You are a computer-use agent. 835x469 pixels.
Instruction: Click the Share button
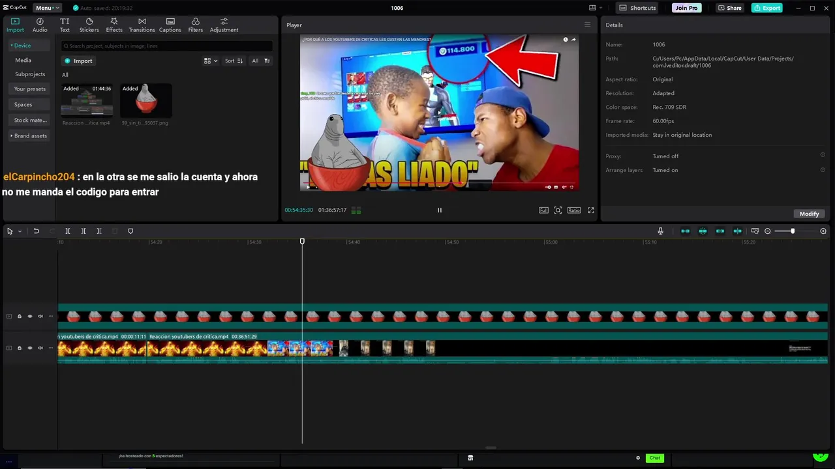click(729, 8)
